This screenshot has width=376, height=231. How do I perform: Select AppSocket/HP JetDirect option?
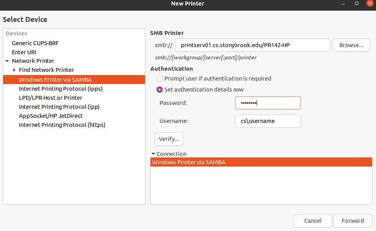[x=51, y=115]
